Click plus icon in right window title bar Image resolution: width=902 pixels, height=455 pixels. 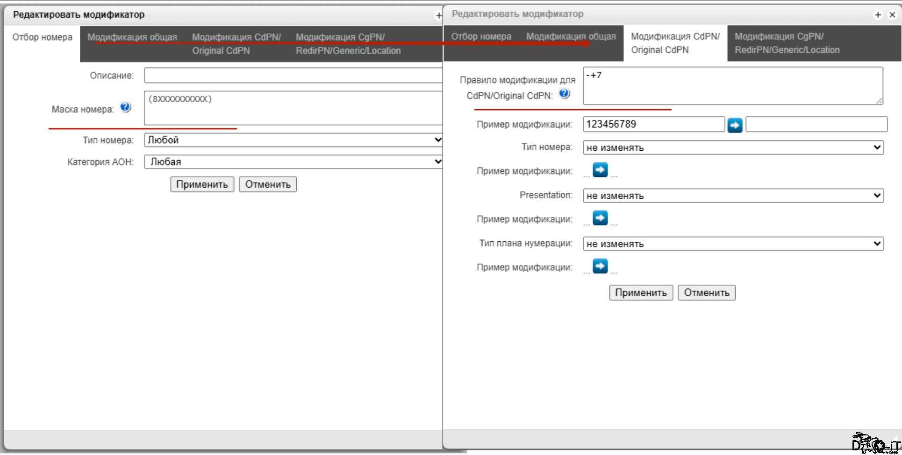tap(878, 15)
